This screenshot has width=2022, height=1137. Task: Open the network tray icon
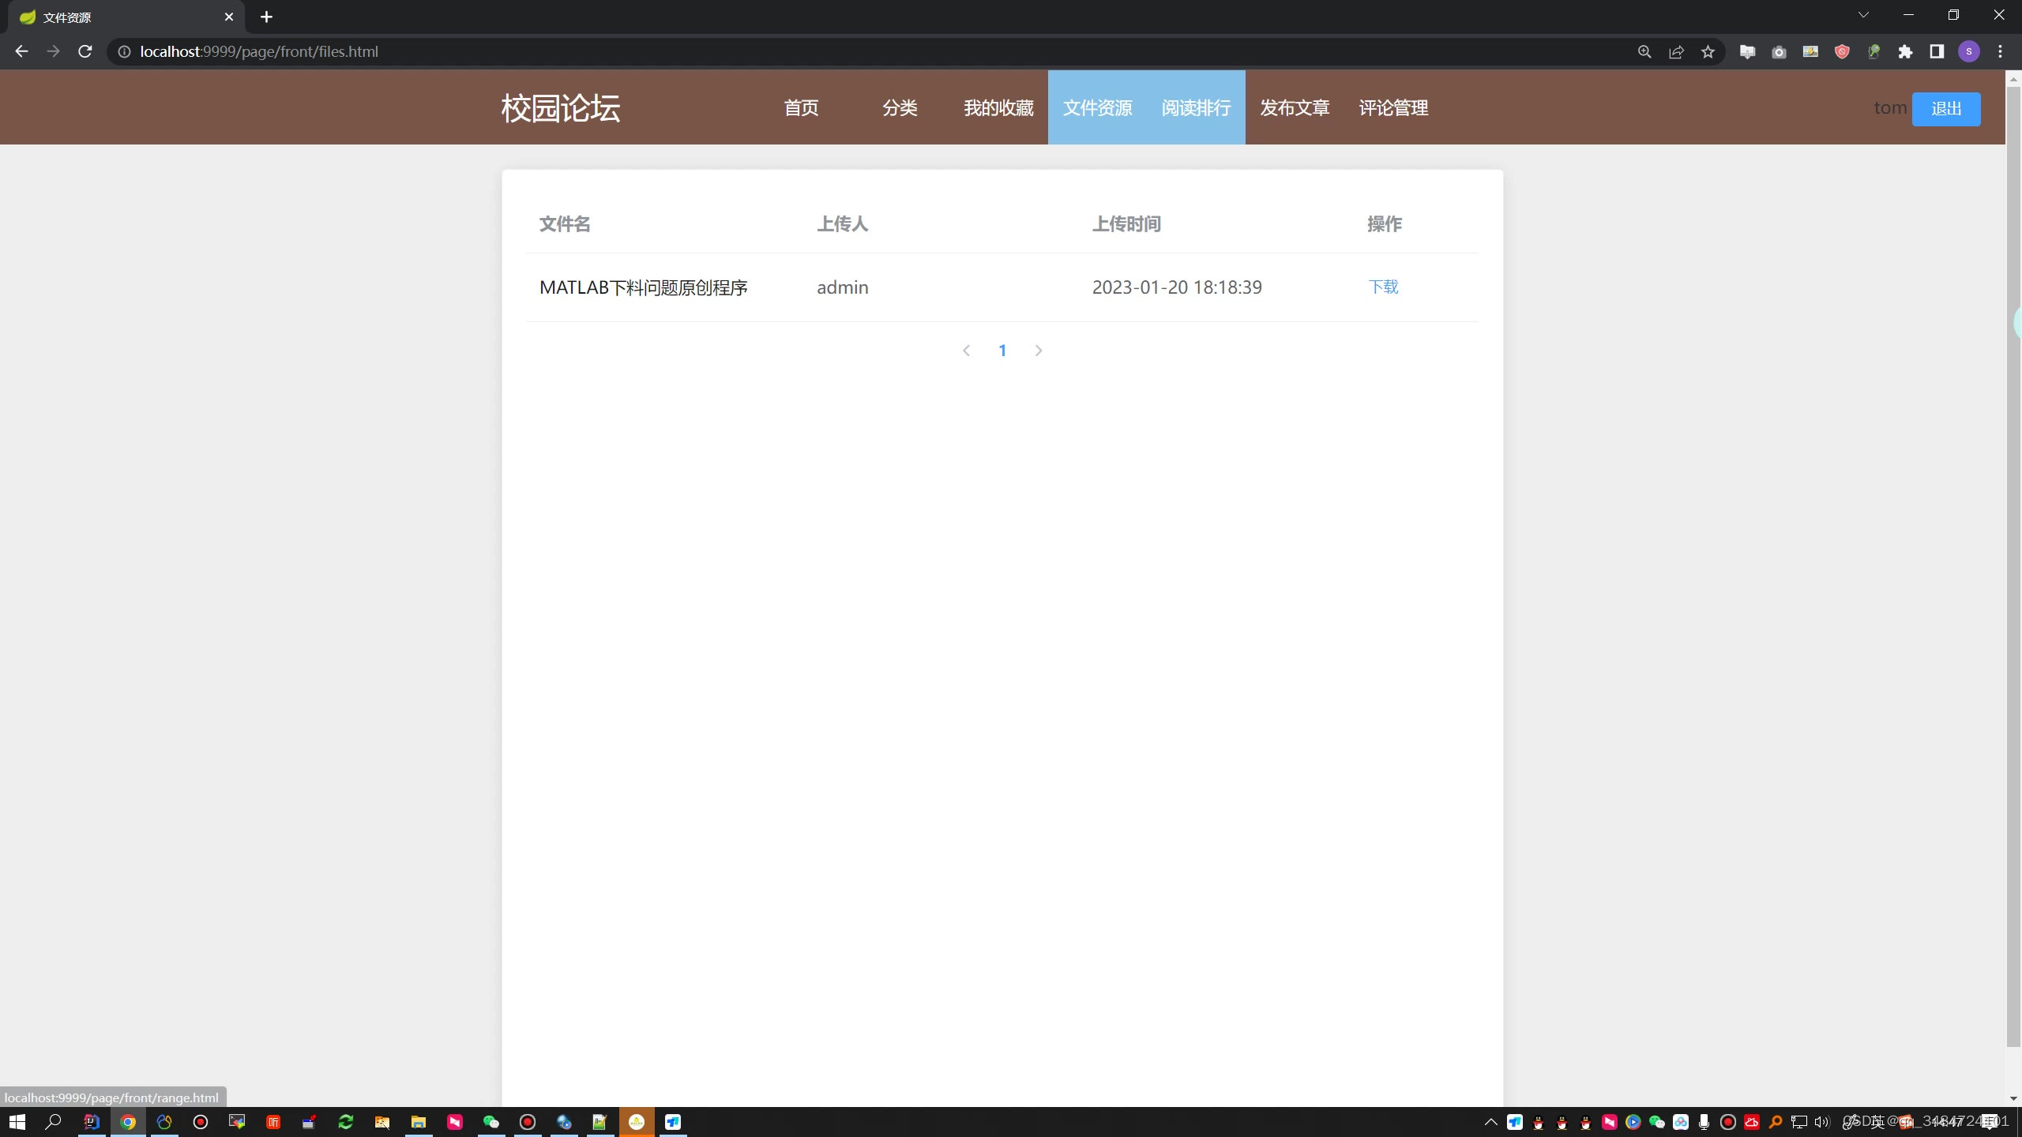(x=1798, y=1122)
